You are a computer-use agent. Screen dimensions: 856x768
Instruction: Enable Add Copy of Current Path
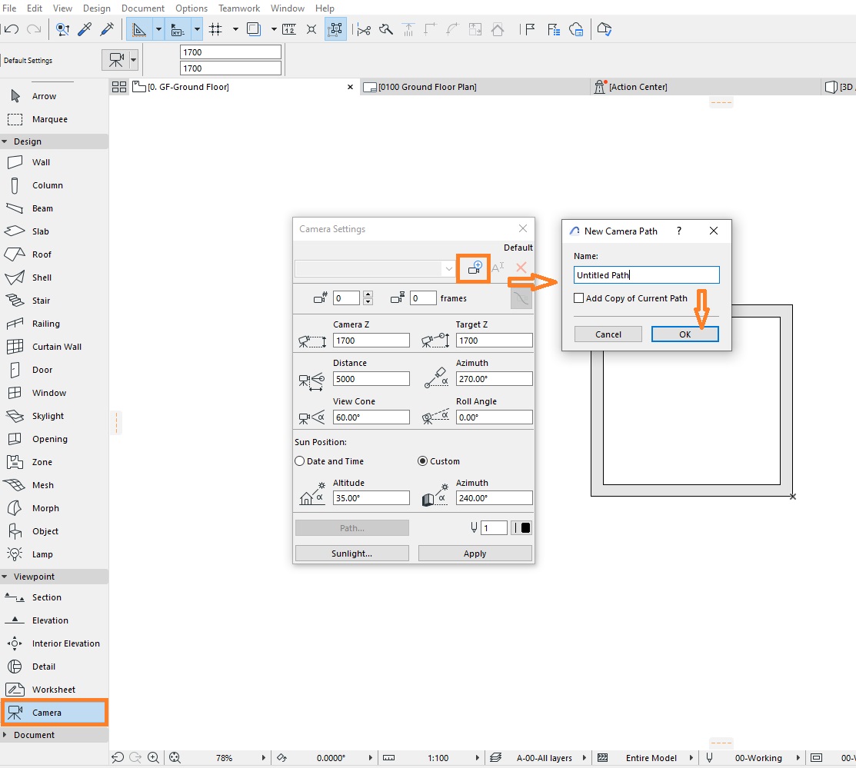point(579,298)
